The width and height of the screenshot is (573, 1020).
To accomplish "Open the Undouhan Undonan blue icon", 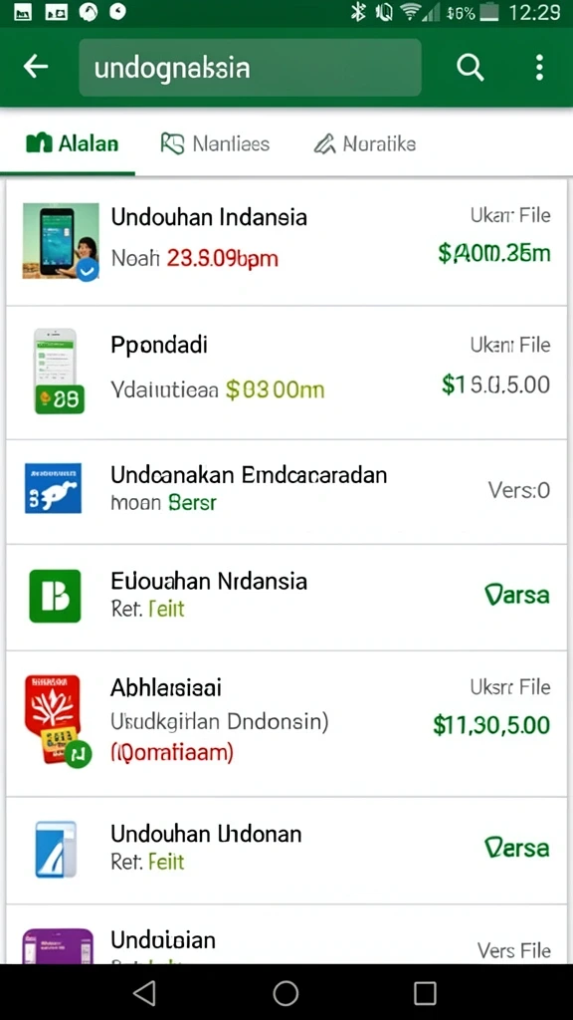I will point(56,849).
